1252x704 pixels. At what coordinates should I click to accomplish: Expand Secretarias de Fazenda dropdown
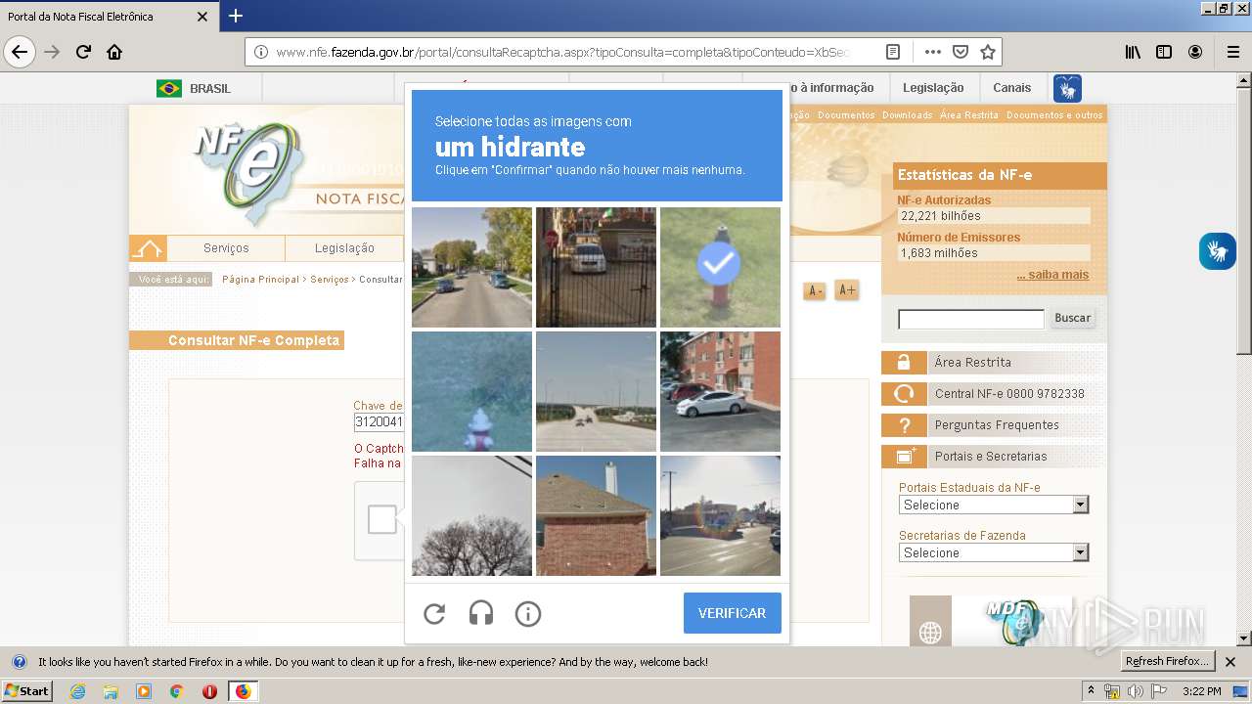[994, 552]
